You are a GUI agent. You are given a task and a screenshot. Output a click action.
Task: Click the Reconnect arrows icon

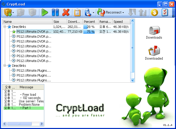(101, 12)
